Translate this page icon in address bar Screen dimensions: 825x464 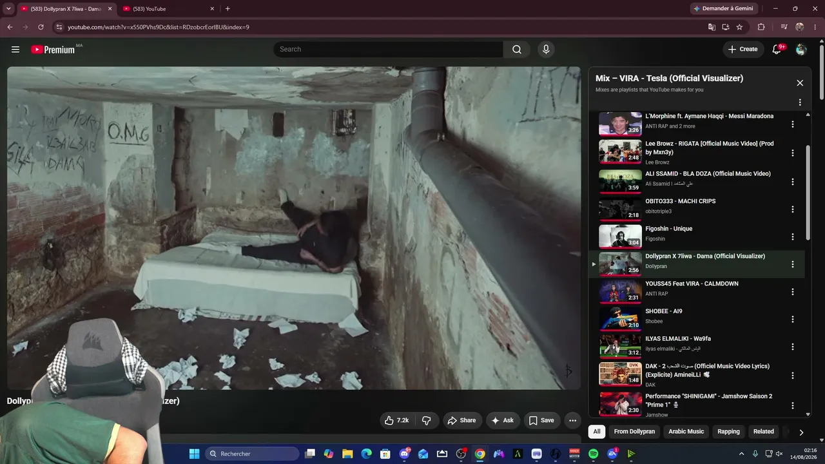pyautogui.click(x=712, y=27)
